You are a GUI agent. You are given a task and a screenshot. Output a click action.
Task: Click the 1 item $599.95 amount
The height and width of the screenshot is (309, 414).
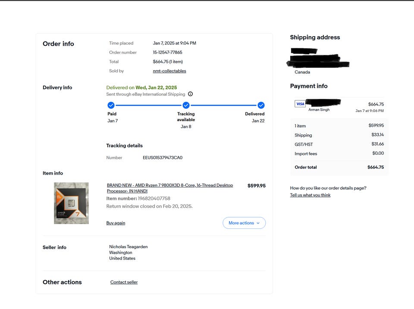376,125
